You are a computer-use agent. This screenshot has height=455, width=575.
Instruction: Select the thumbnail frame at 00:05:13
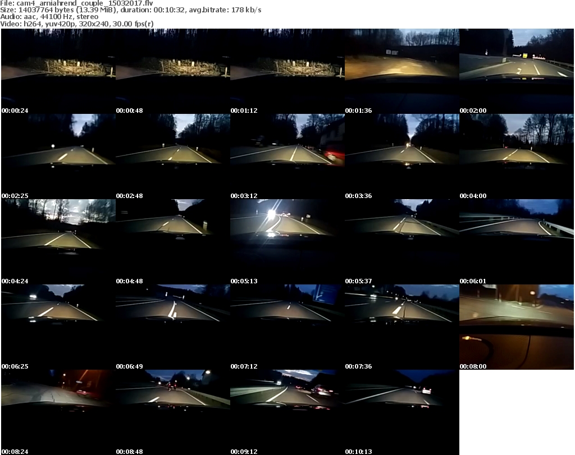287,242
